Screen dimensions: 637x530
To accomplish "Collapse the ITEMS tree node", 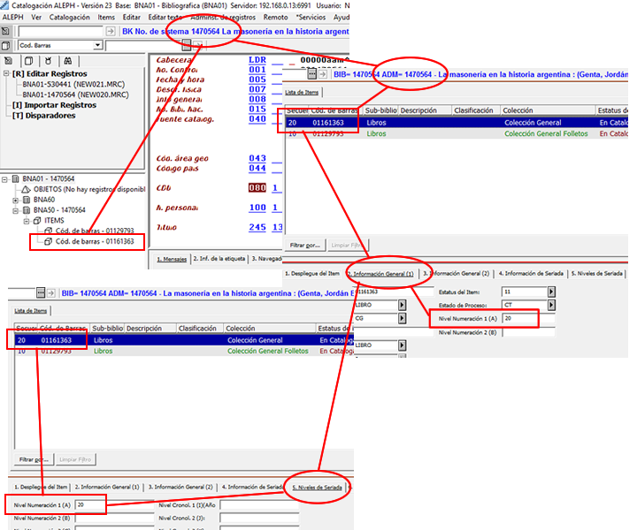I will click(27, 221).
